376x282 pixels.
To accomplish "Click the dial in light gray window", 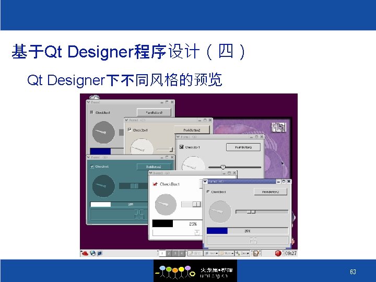I will (193, 163).
